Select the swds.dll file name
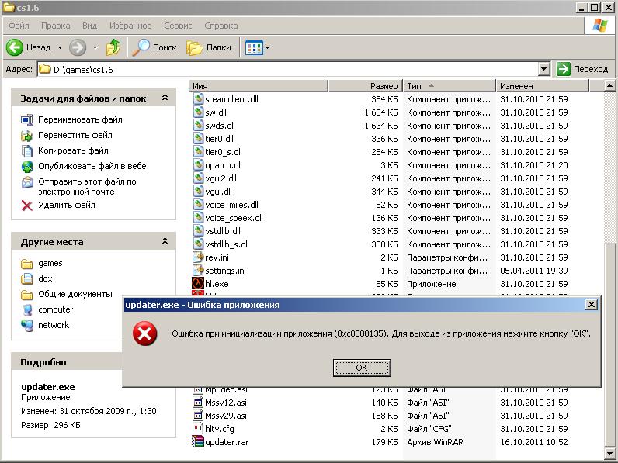Image resolution: width=618 pixels, height=463 pixels. coord(220,126)
